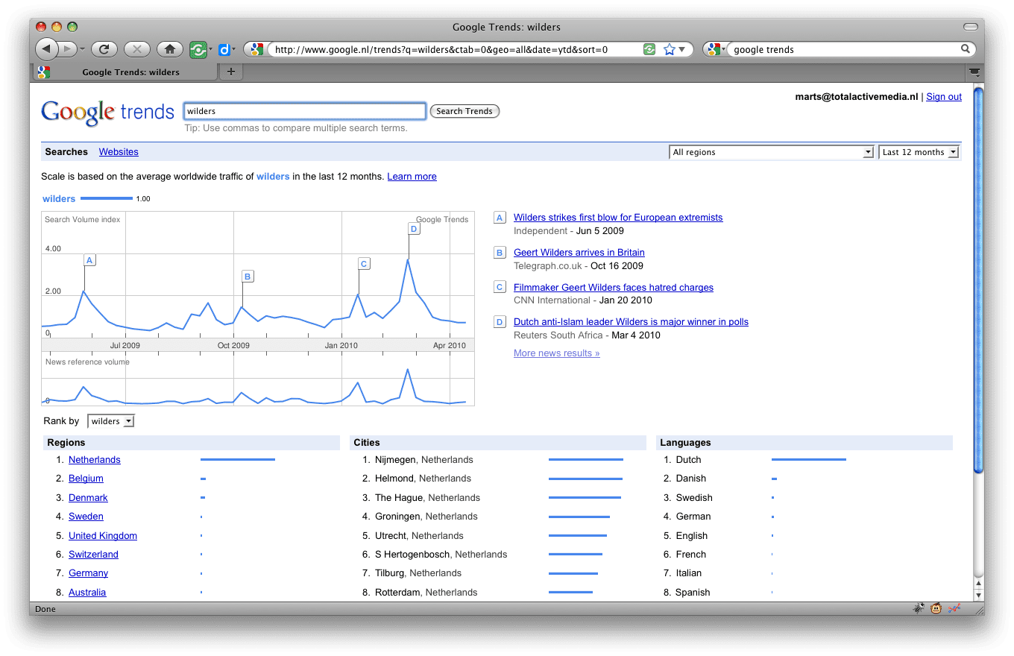1014x656 pixels.
Task: Open the dropdown arrow beside green sync icon
Action: point(211,50)
